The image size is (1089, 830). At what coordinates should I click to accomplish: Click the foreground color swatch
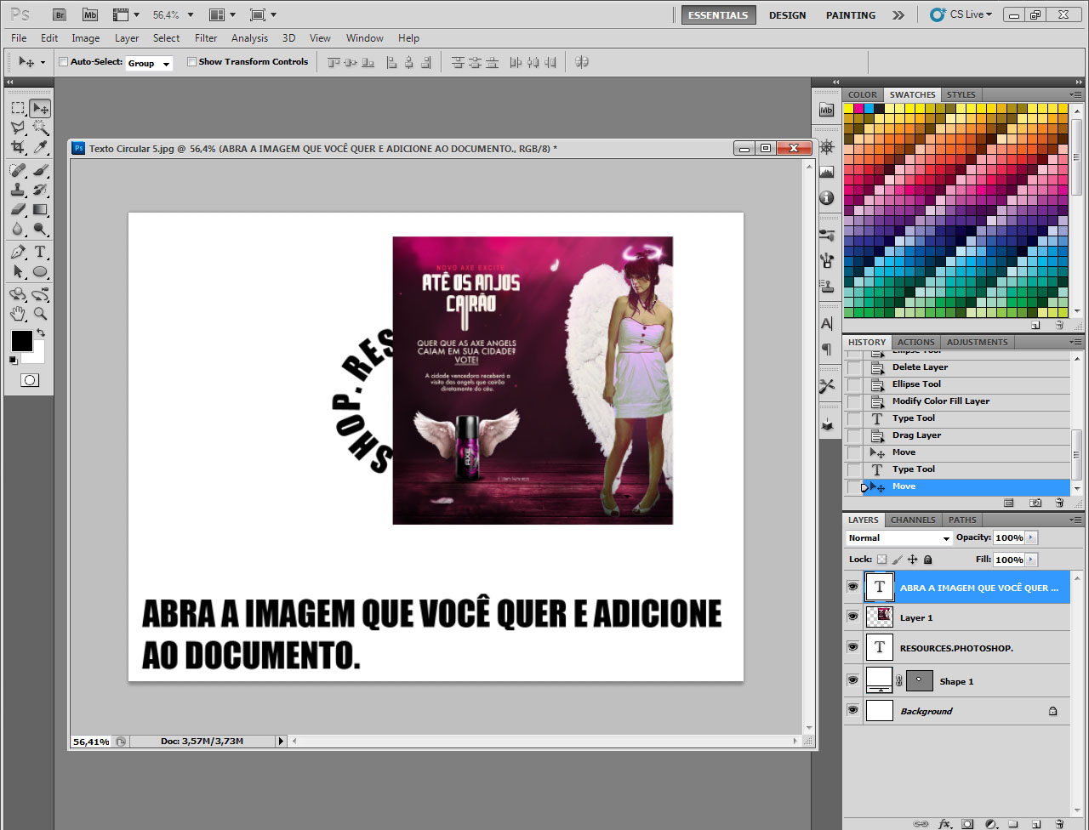[x=20, y=340]
